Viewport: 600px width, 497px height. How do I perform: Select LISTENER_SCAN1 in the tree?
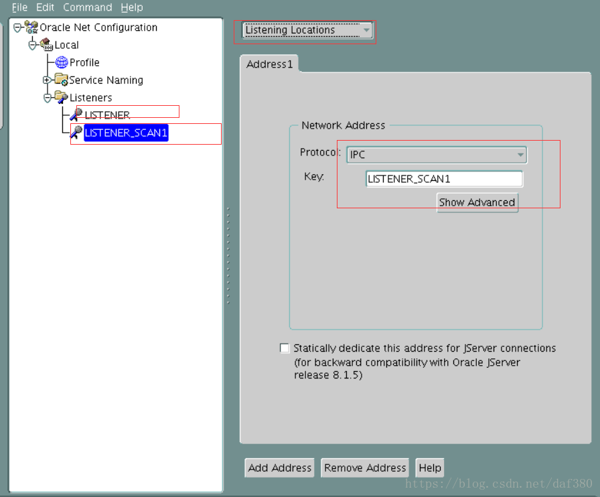tap(126, 133)
